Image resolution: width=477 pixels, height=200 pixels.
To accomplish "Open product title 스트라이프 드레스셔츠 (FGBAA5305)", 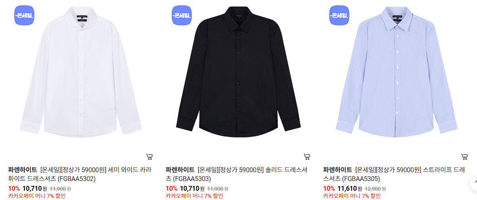I will (x=394, y=174).
